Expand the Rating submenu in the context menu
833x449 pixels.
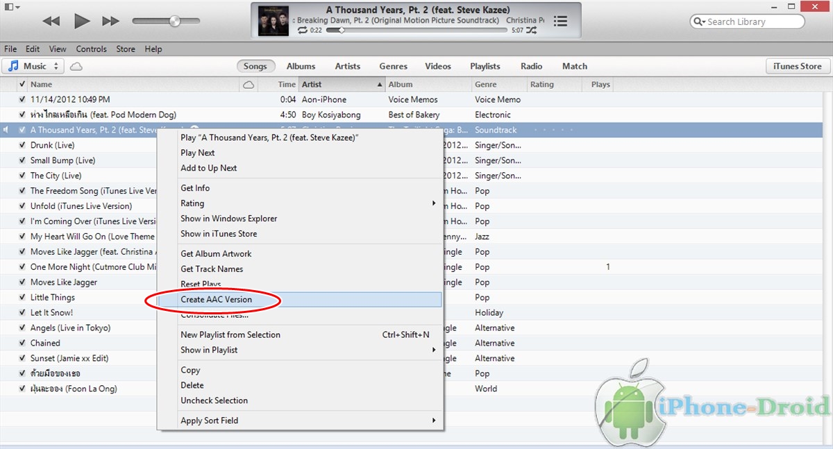(434, 203)
